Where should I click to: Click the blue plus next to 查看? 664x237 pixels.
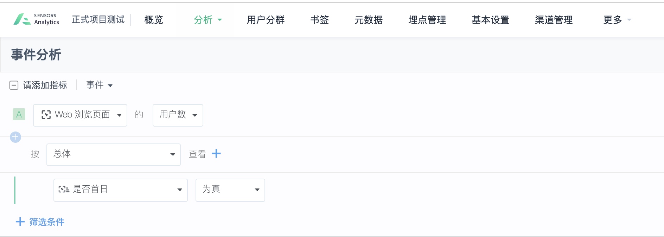216,154
